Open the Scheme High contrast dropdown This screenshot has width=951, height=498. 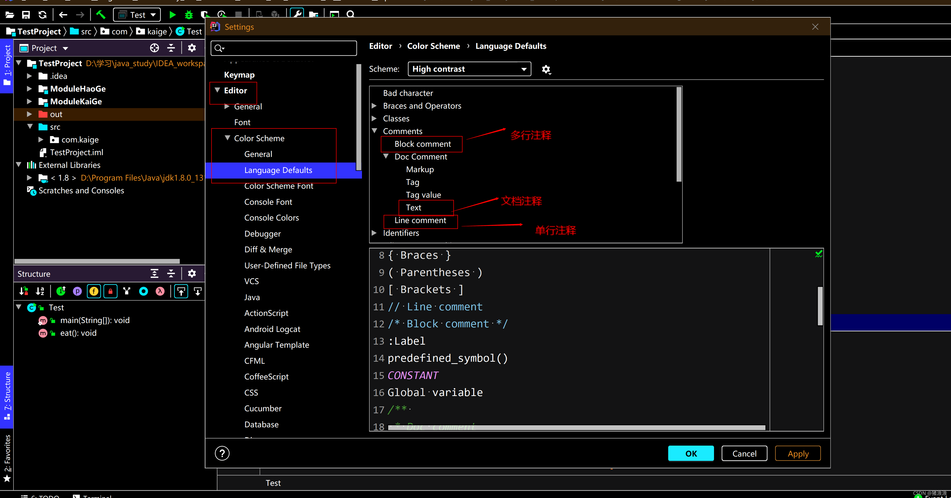469,69
